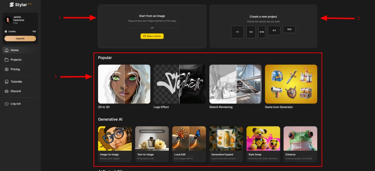Click the Pricing crown icon

(7, 69)
